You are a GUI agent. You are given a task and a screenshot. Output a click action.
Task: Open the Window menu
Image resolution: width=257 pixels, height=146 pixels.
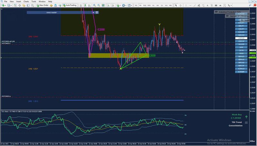click(x=42, y=2)
